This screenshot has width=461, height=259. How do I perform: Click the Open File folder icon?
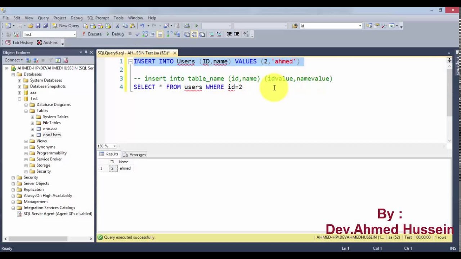[x=31, y=26]
